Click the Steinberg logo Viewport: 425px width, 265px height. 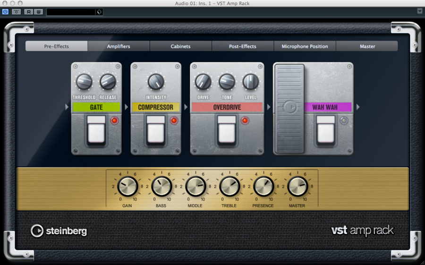(59, 231)
